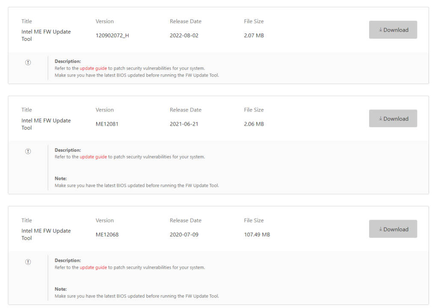This screenshot has width=438, height=308.
Task: Click Intel ME FW Update Tool title of ME12068
Action: pyautogui.click(x=46, y=234)
